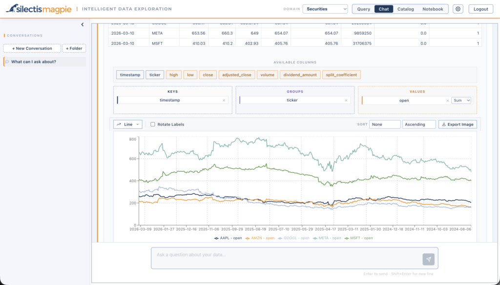500x285 pixels.
Task: Toggle META - open legend entry
Action: (327, 238)
